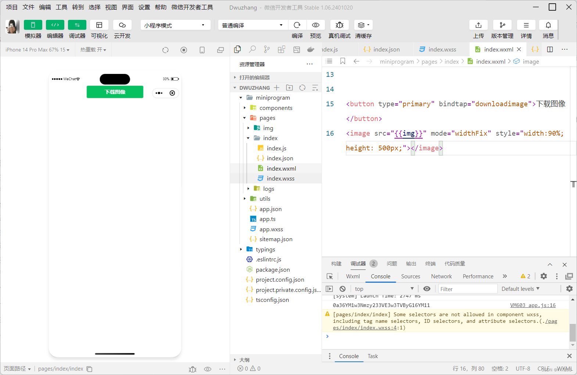The height and width of the screenshot is (375, 577).
Task: Open app.json in the file tree
Action: 276,209
